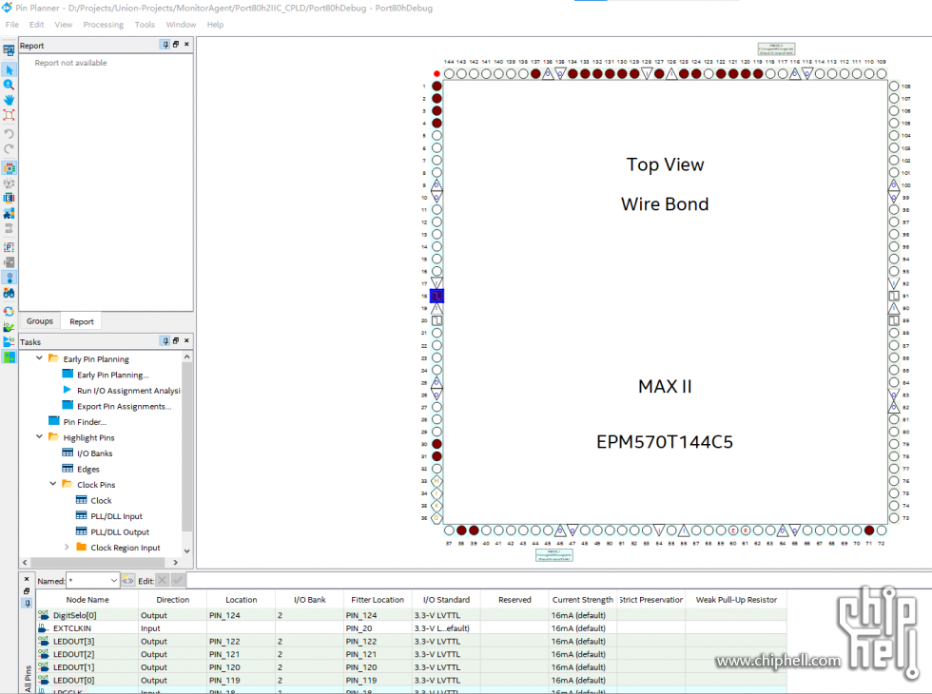The height and width of the screenshot is (694, 932).
Task: Switch to the Groups tab
Action: pyautogui.click(x=40, y=321)
